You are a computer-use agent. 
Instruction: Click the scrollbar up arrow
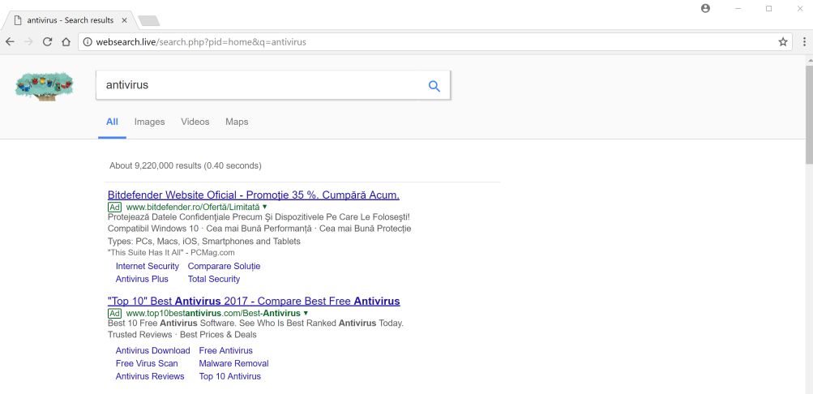pyautogui.click(x=809, y=60)
